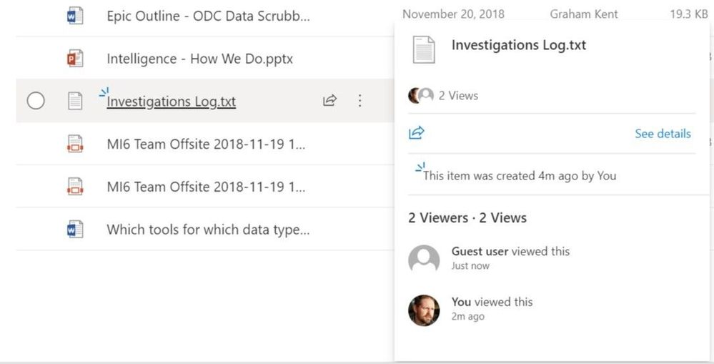Click the PowerPoint icon for Intelligence file
Image resolution: width=714 pixels, height=364 pixels.
[75, 59]
